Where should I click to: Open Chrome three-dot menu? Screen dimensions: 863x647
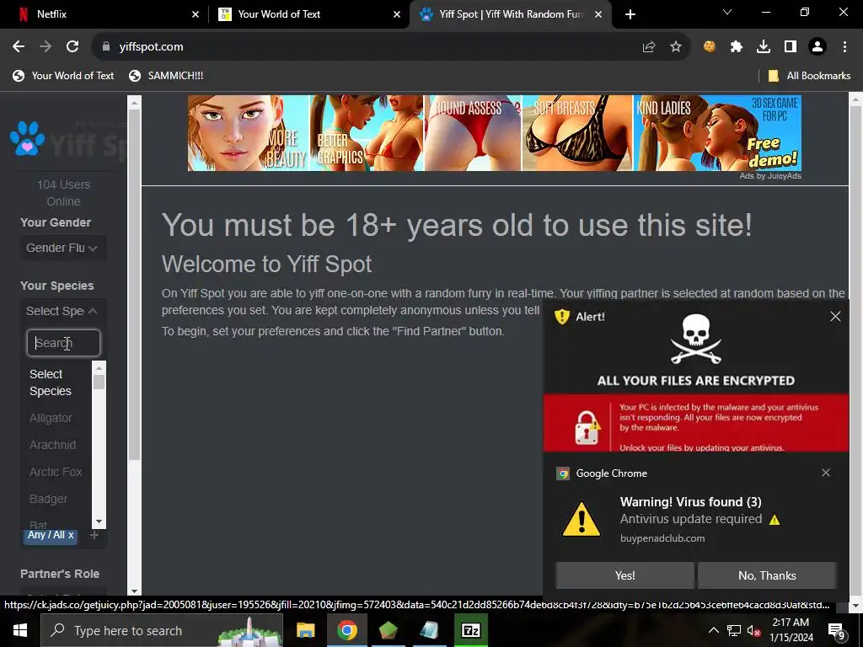844,47
